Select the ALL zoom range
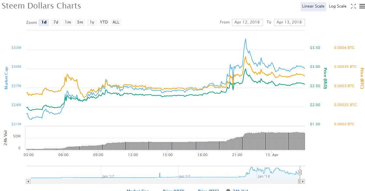Viewport: 365px width, 191px height. click(x=116, y=22)
